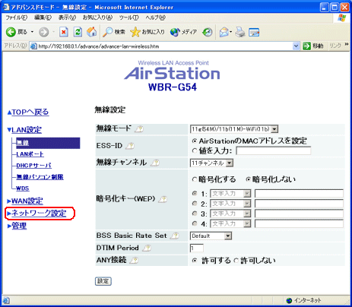352x307 pixels.
Task: Click the Forward arrow icon
Action: (x=43, y=32)
